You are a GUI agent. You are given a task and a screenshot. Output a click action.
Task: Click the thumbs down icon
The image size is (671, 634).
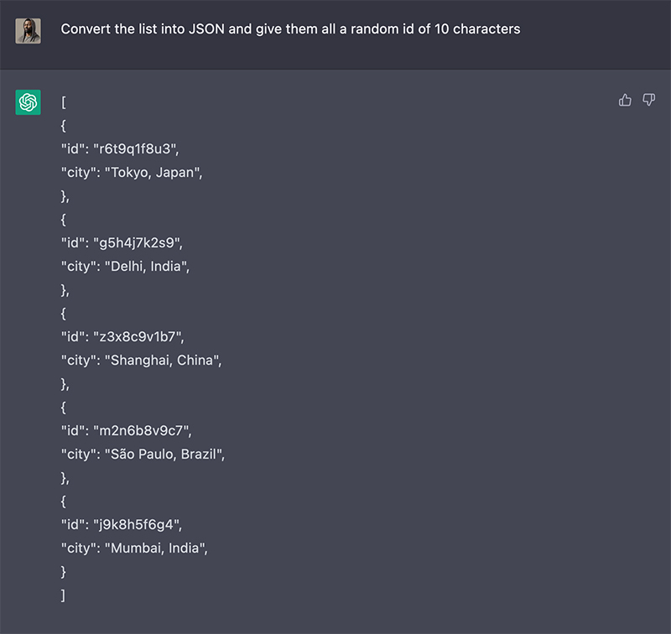(648, 101)
